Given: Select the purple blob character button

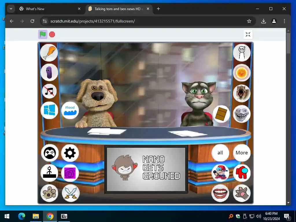Looking at the screenshot, I should pyautogui.click(x=49, y=72).
